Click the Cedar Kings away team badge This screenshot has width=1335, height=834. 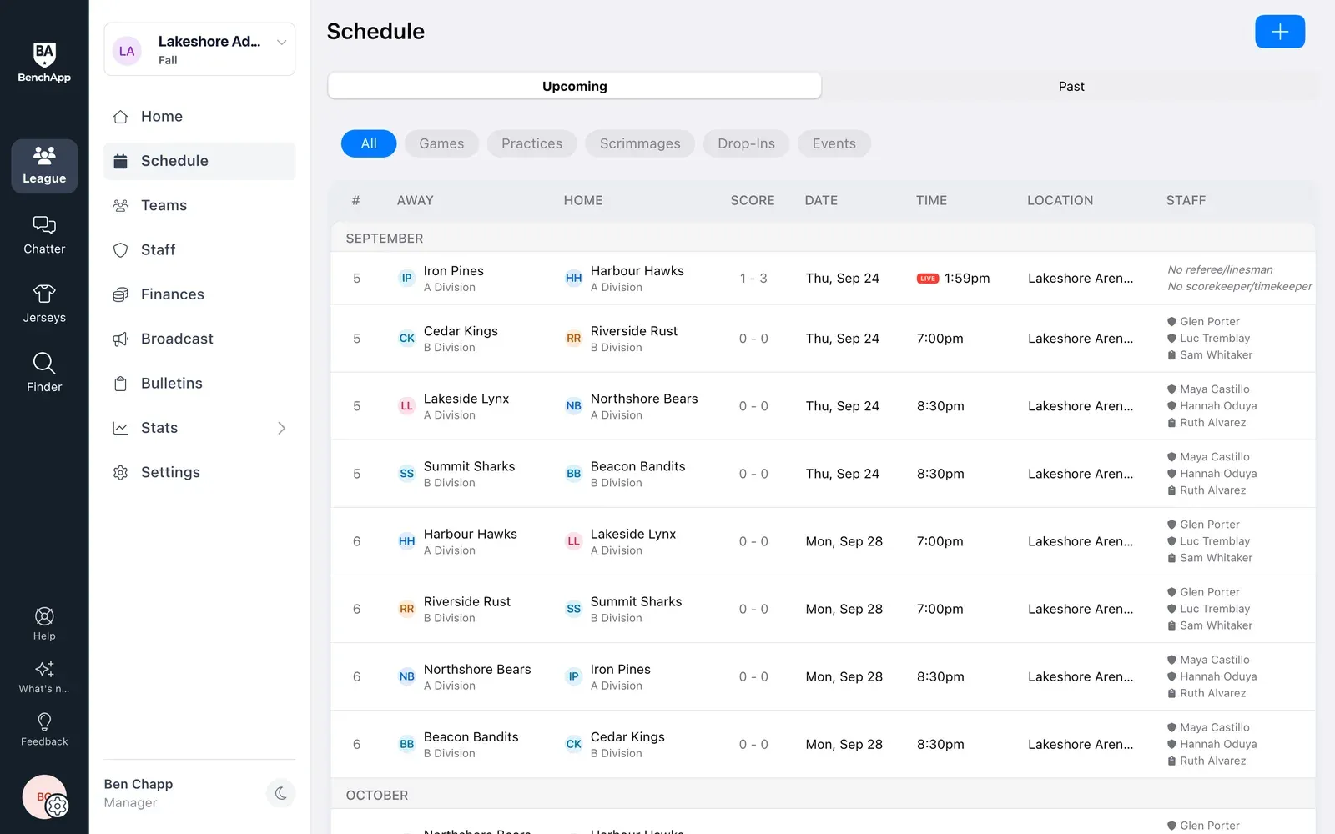[x=406, y=339]
